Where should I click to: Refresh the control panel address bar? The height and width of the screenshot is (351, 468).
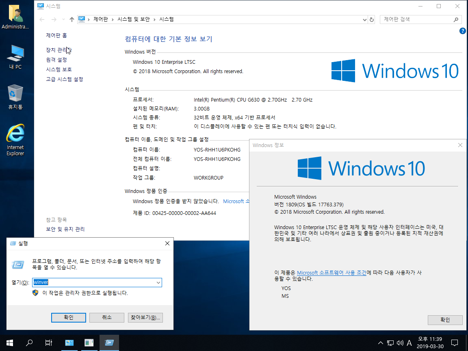tap(372, 19)
